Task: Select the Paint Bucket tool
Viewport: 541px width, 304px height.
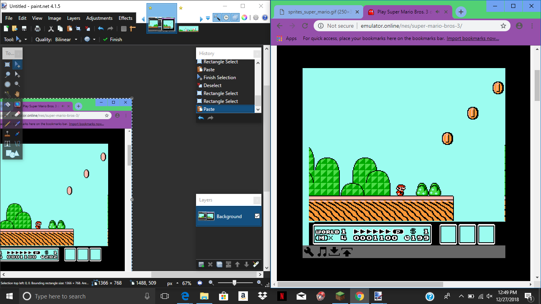Action: coord(8,104)
